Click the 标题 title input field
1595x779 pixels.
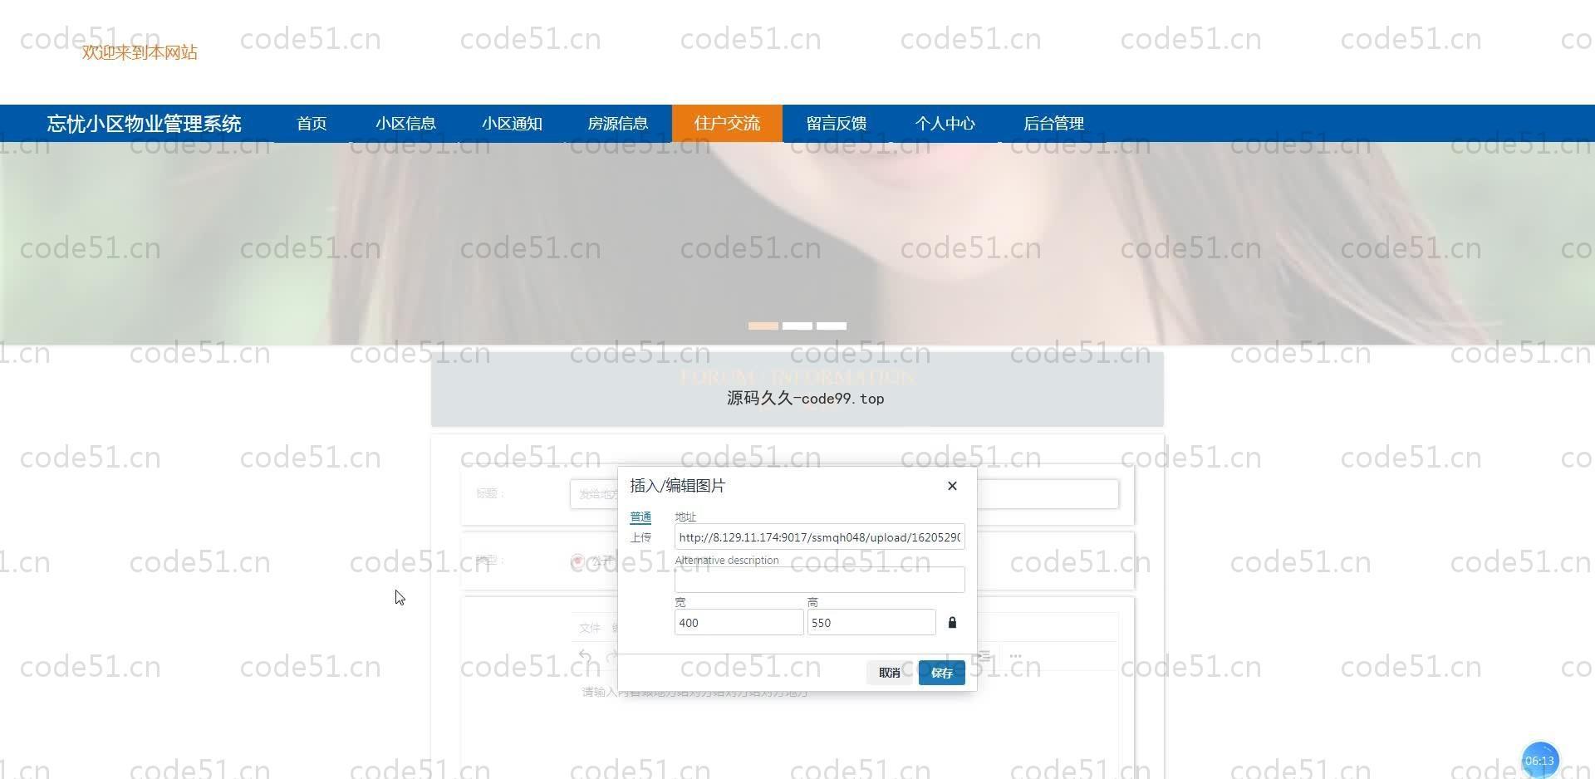(x=844, y=494)
